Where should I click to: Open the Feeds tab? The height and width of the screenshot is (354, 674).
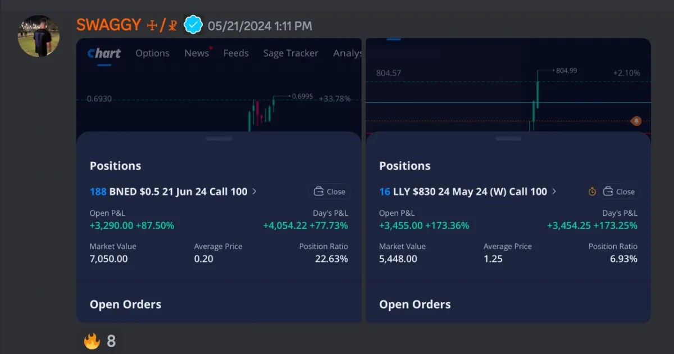pos(236,53)
